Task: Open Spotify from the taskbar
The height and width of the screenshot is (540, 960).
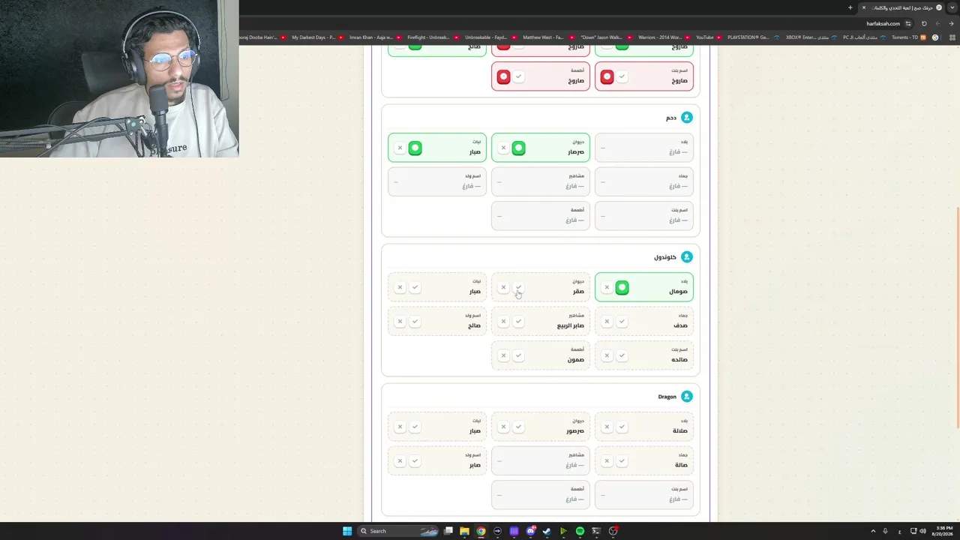Action: tap(580, 531)
